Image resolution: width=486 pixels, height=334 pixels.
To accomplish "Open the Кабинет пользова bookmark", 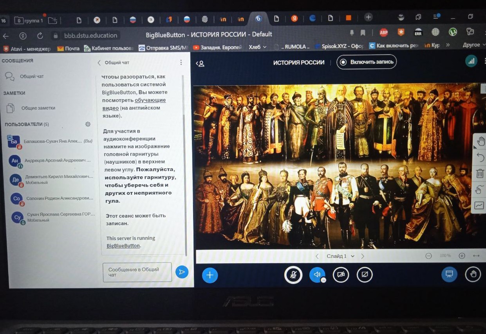I will pyautogui.click(x=109, y=48).
